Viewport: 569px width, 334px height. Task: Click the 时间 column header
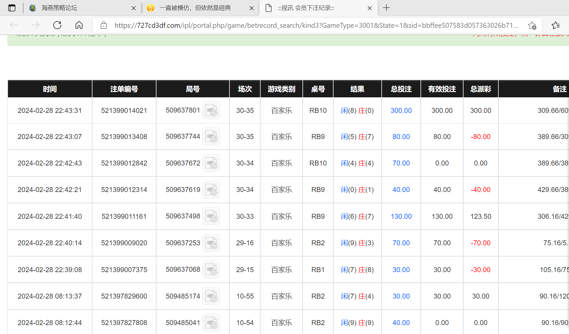(50, 89)
